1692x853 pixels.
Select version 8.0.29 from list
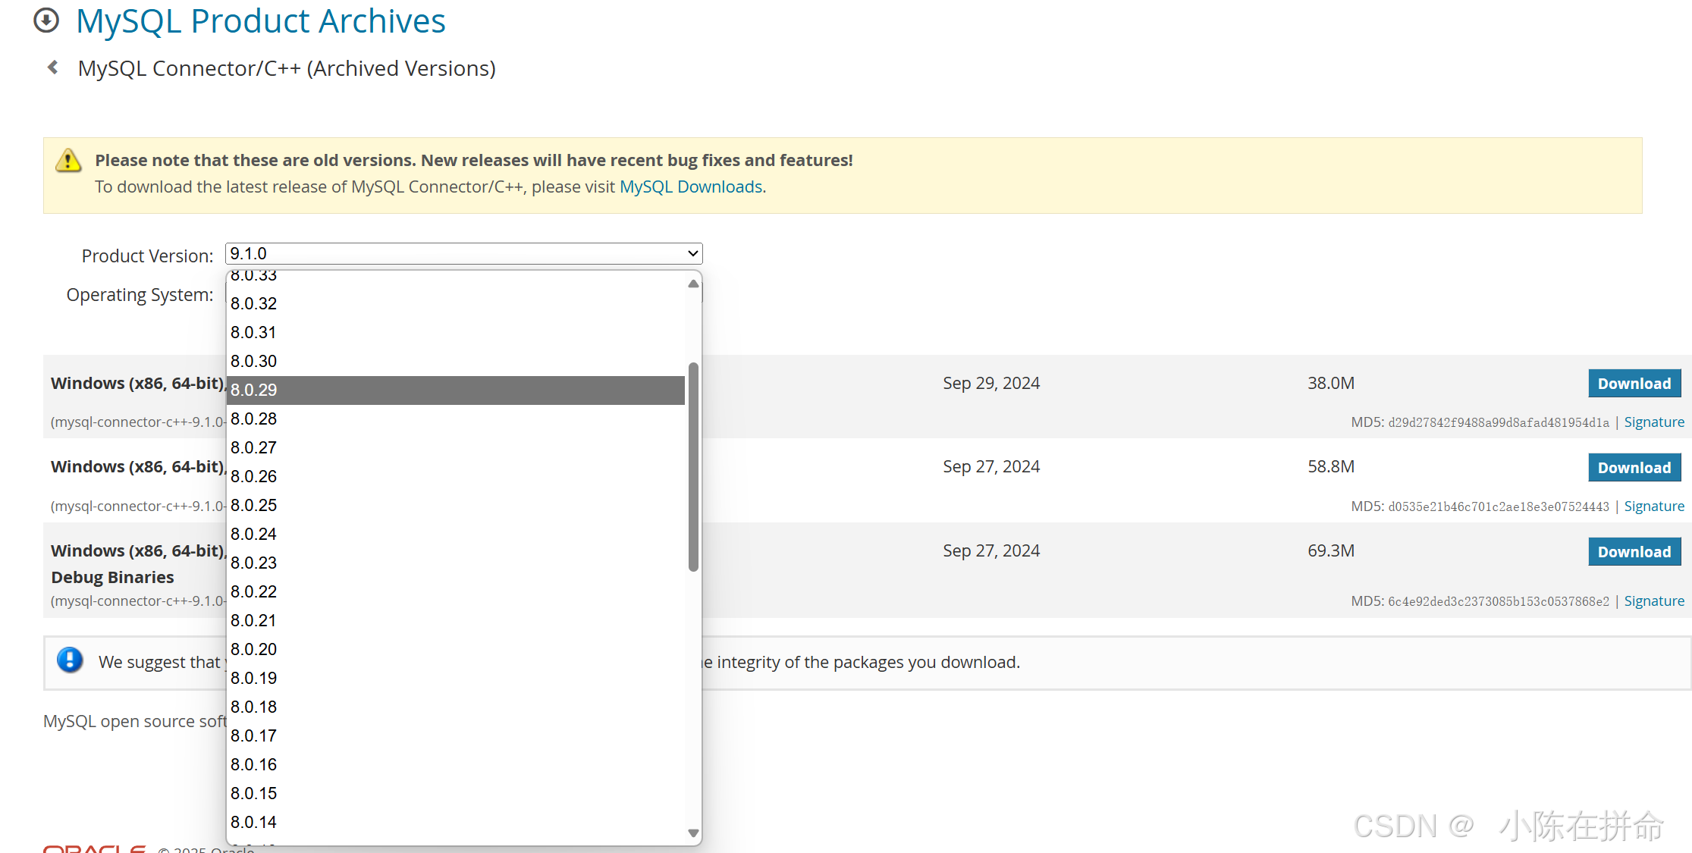point(455,390)
